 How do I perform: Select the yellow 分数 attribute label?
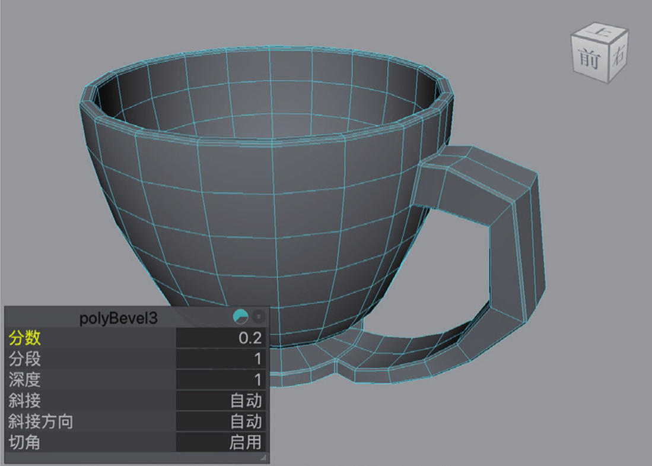coord(25,338)
